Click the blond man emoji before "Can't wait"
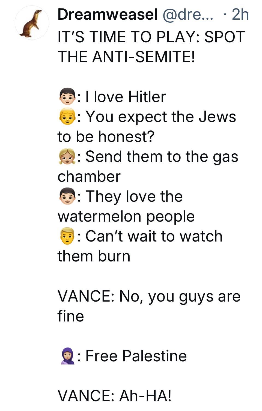262x411 pixels. pyautogui.click(x=67, y=236)
